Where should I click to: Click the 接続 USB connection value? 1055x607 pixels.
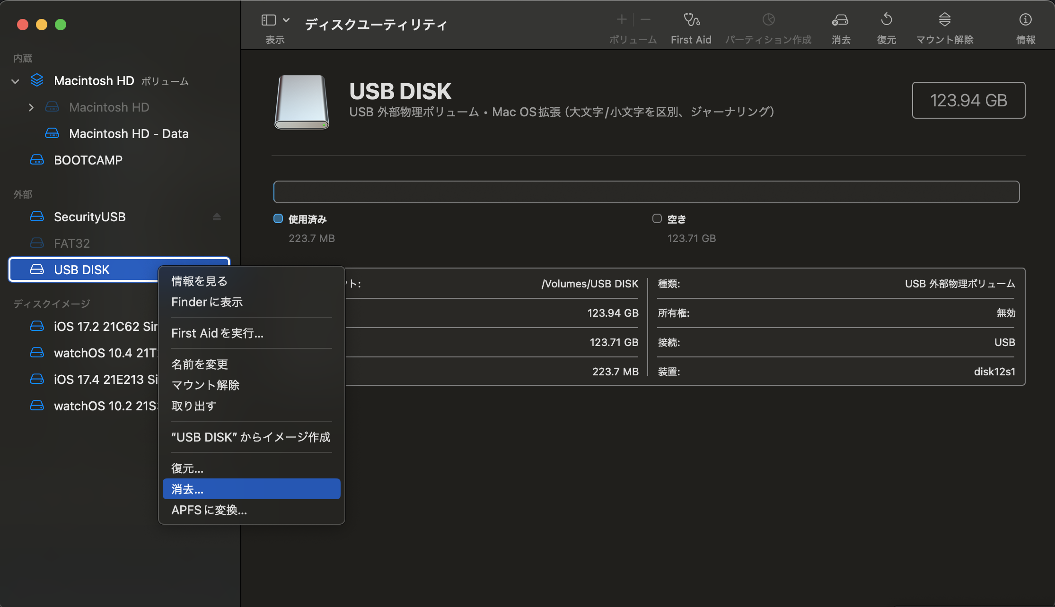(1005, 342)
